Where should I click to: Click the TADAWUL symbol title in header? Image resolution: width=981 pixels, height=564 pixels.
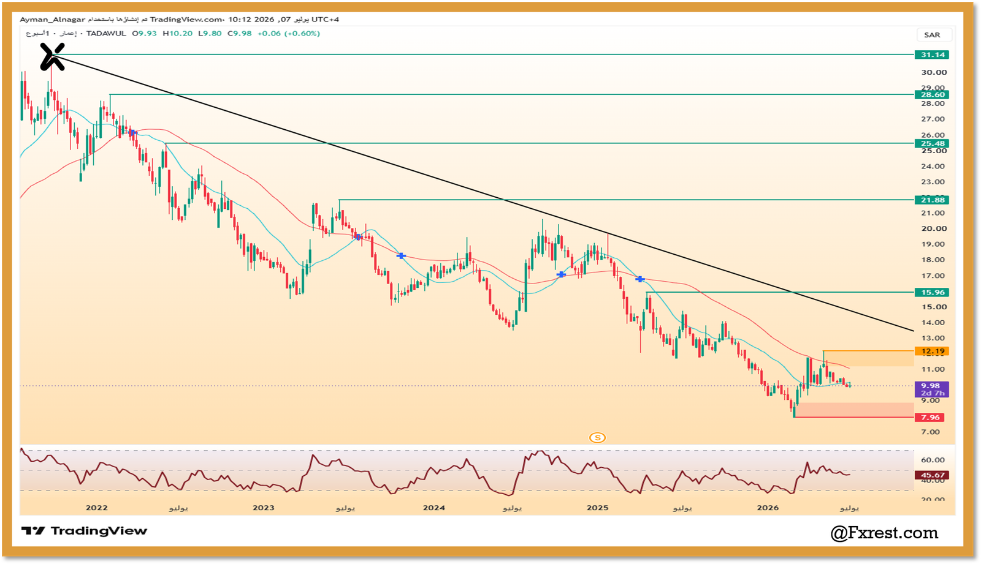[106, 34]
